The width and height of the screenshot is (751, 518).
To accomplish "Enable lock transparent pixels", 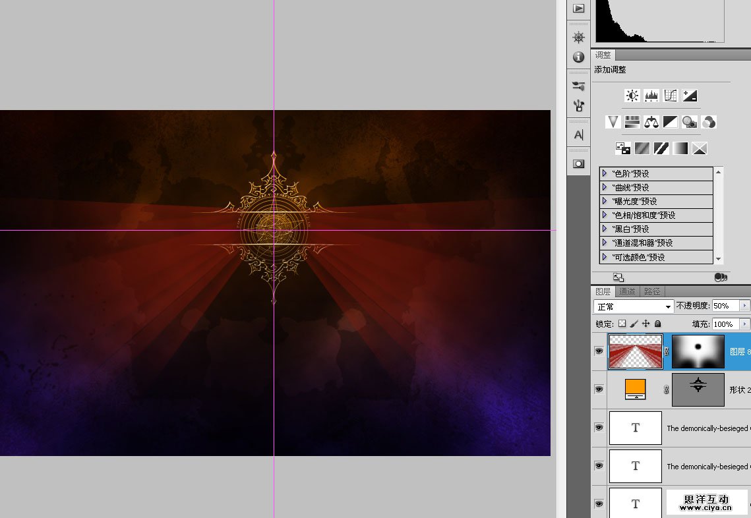I will click(x=621, y=324).
